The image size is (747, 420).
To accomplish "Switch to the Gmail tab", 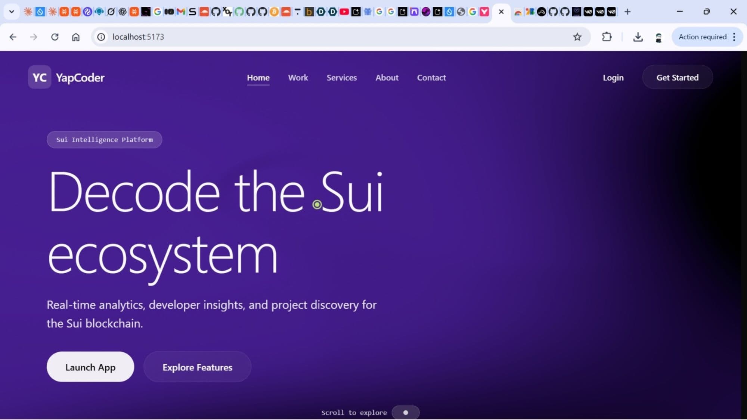I will pyautogui.click(x=181, y=12).
